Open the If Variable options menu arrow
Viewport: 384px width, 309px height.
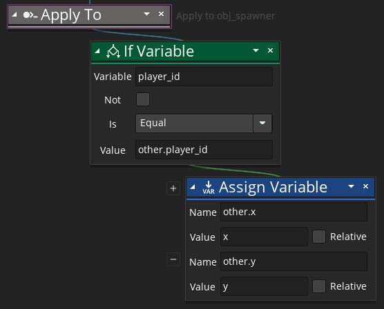tap(256, 50)
